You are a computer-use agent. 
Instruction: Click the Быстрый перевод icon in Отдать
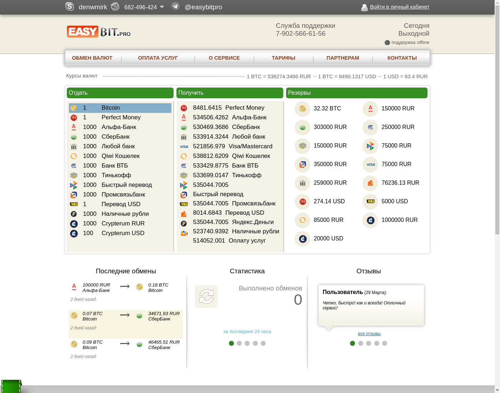pos(74,185)
